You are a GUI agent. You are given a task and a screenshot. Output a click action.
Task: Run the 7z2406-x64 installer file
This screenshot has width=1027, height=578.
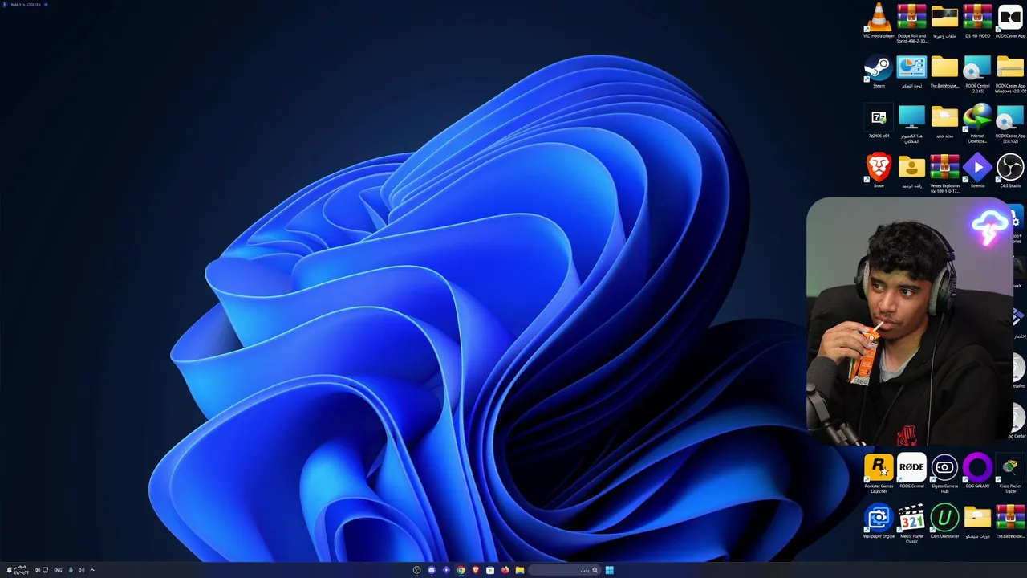[x=879, y=122]
